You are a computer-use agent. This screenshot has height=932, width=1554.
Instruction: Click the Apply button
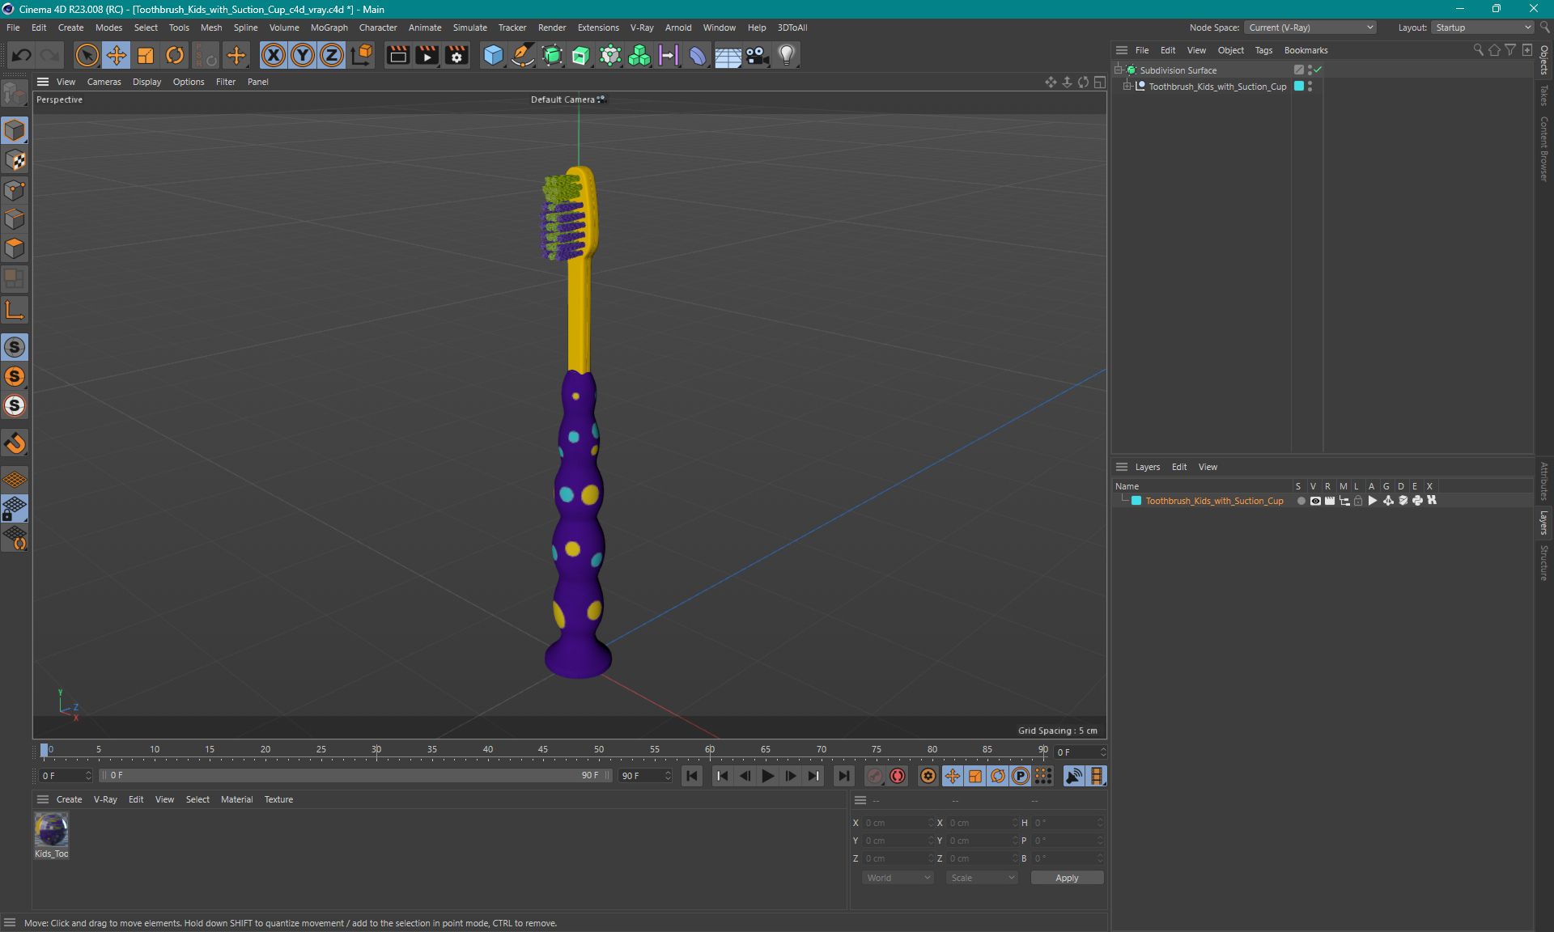1067,878
